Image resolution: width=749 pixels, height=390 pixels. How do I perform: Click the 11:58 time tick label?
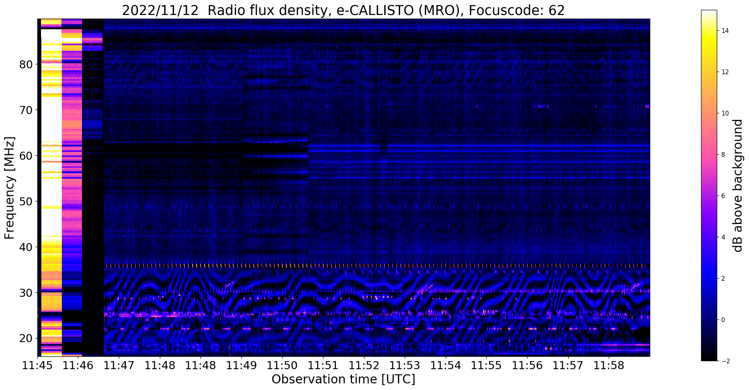tap(609, 366)
